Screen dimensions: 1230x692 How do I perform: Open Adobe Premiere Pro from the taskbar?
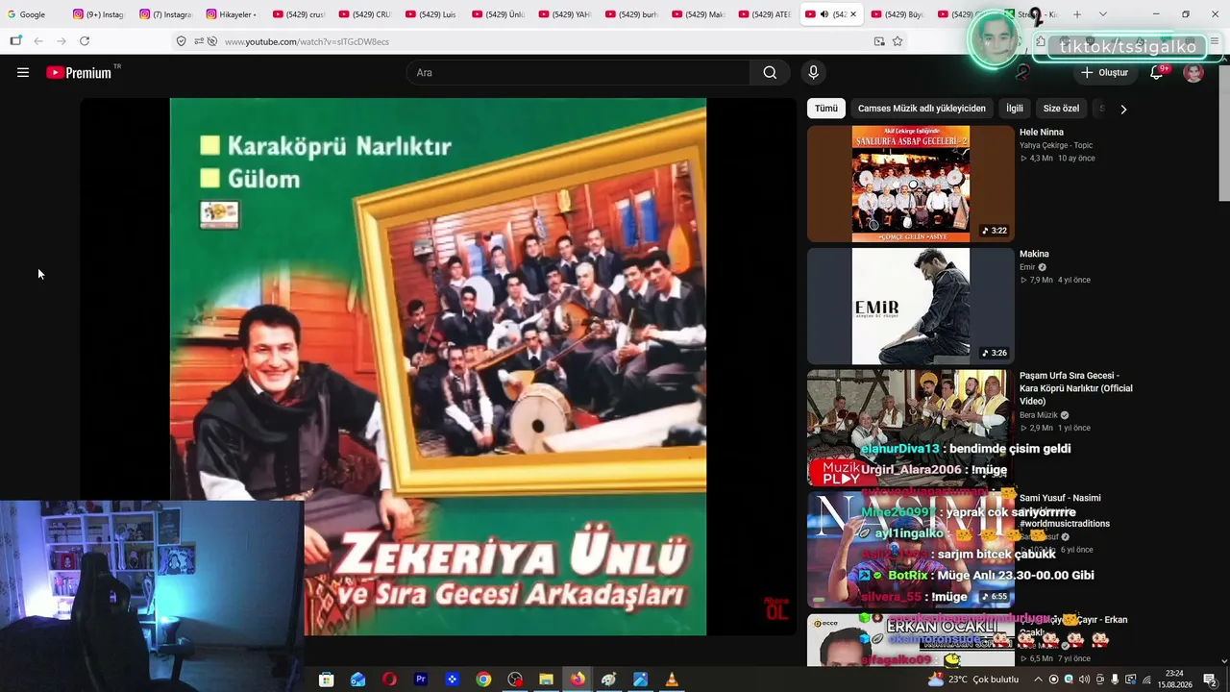click(420, 680)
